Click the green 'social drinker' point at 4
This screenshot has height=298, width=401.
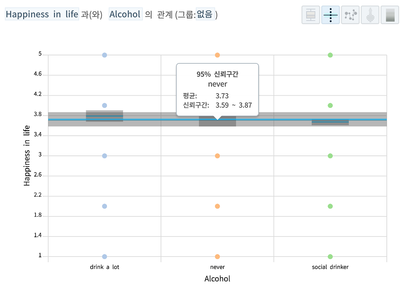pyautogui.click(x=330, y=105)
